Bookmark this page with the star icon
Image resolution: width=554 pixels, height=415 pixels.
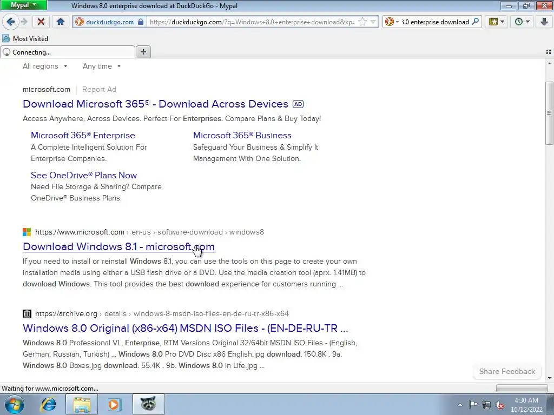(x=362, y=22)
